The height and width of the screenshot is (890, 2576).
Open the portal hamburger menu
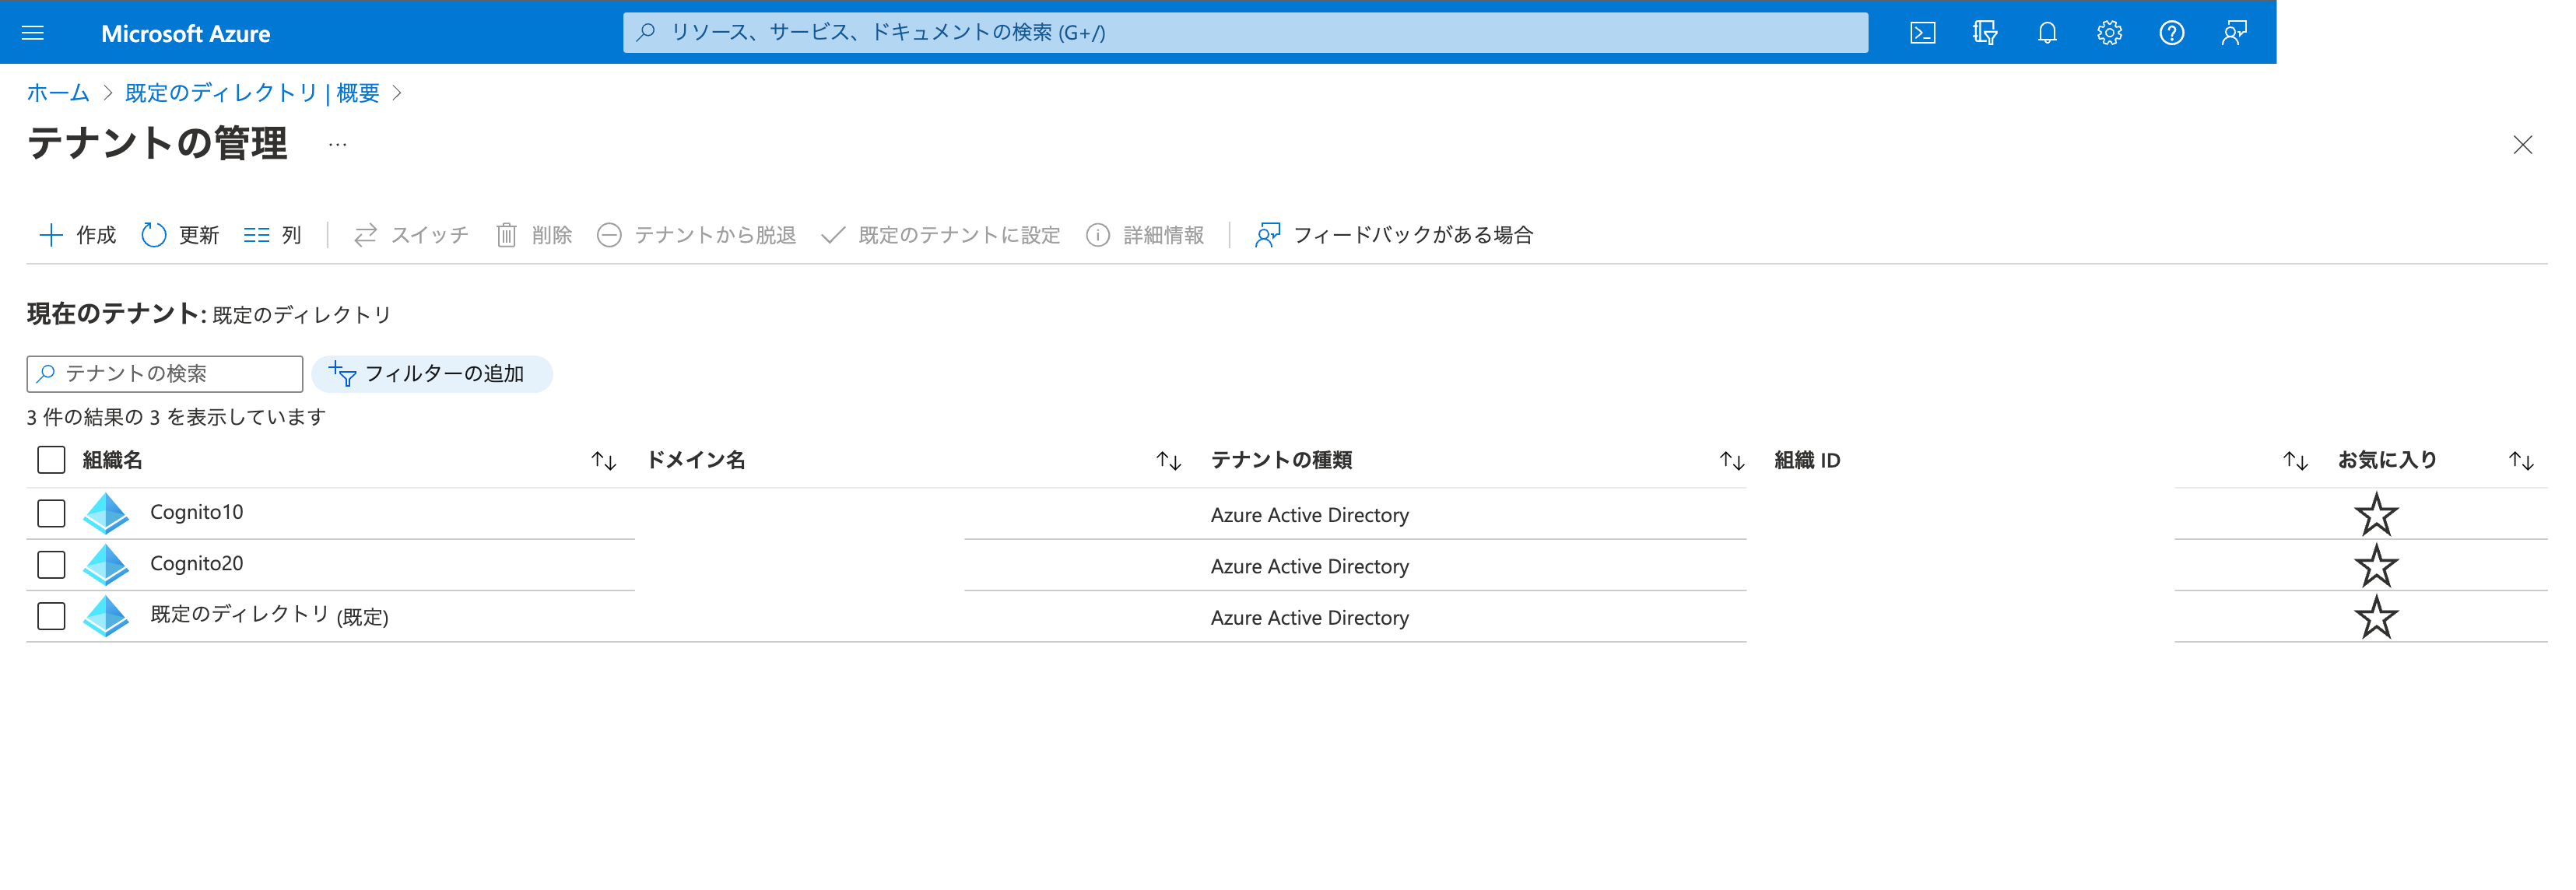click(x=33, y=32)
